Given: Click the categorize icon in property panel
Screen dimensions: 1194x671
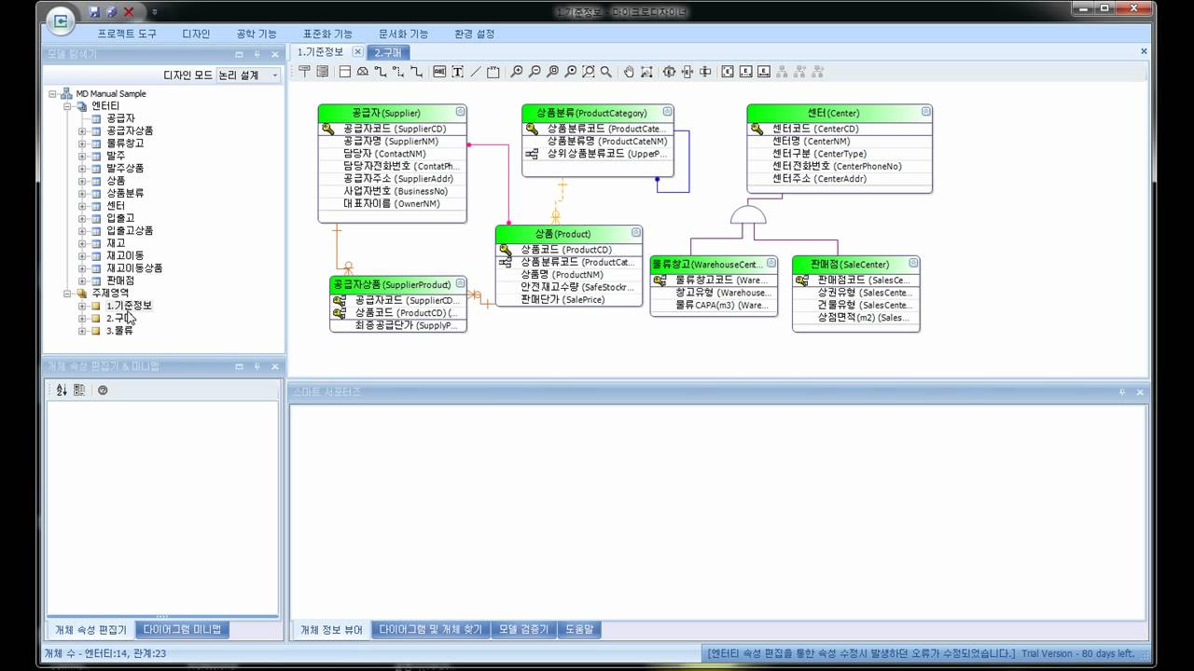Looking at the screenshot, I should point(79,390).
